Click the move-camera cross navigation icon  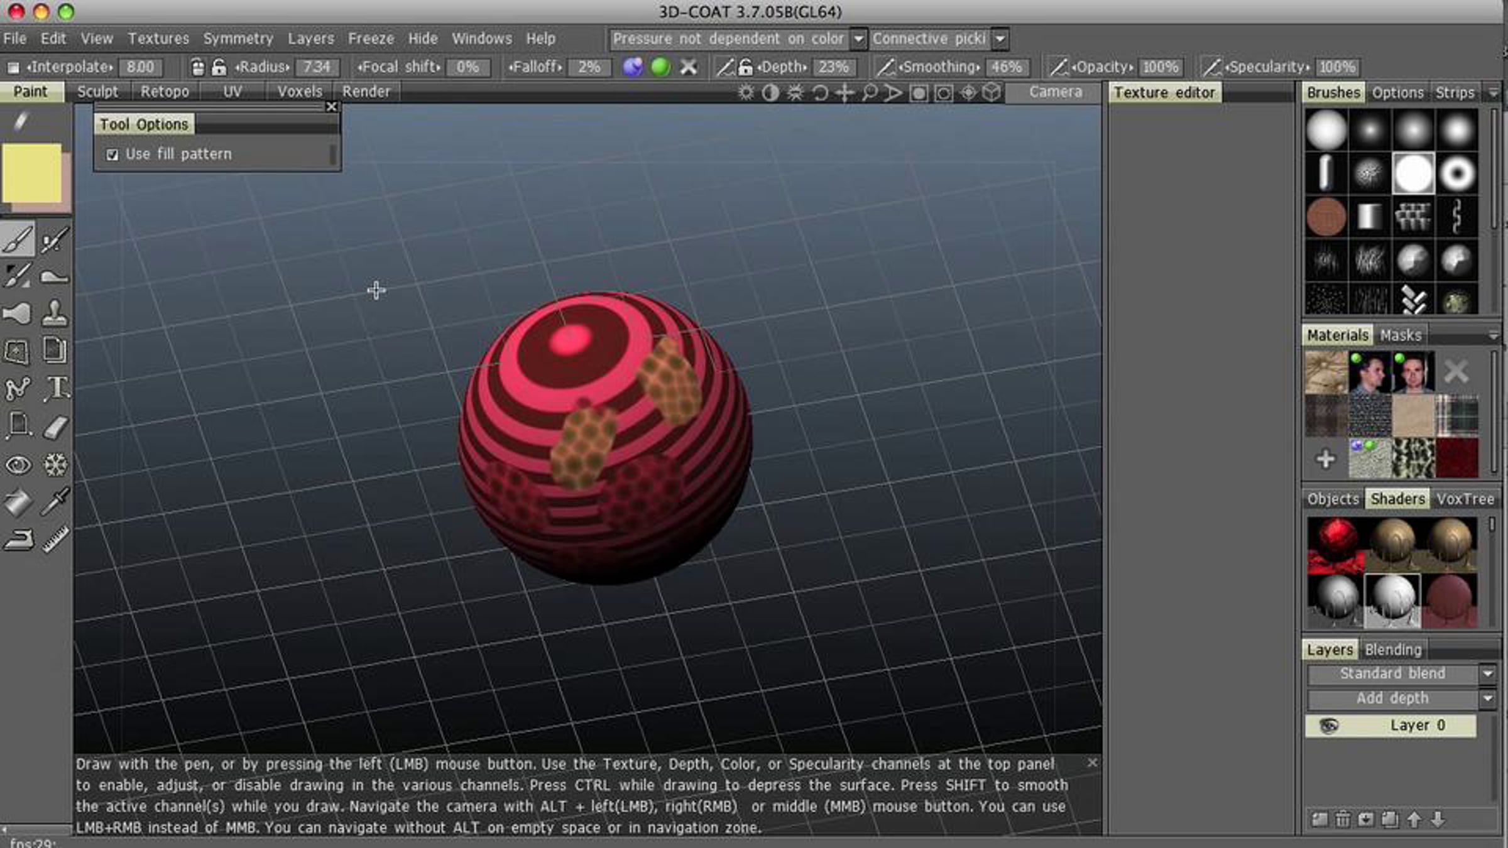[845, 93]
